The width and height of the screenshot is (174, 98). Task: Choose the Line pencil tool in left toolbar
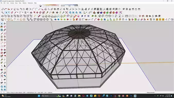(2, 34)
